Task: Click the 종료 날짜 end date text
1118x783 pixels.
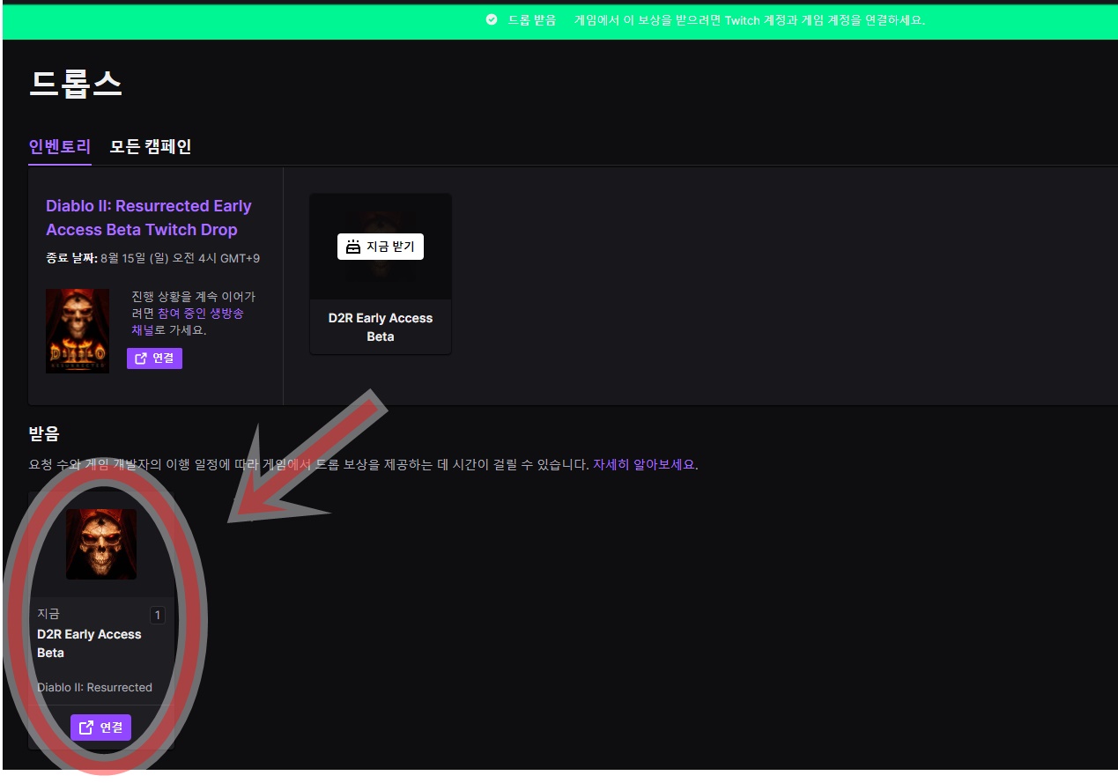Action: (x=152, y=258)
